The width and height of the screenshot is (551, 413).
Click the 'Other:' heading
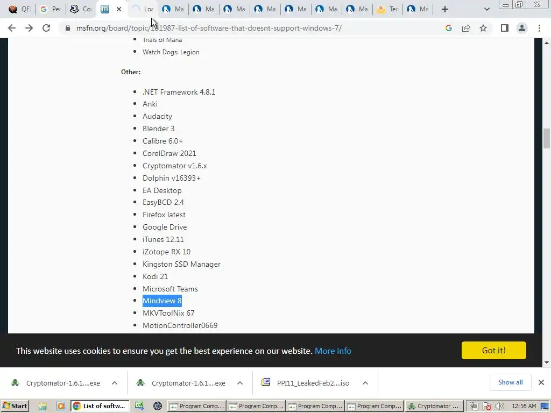pyautogui.click(x=131, y=72)
